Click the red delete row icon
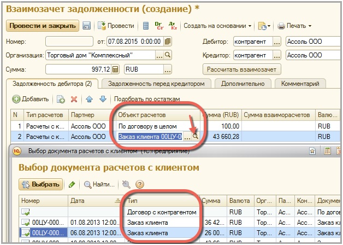 click(74, 99)
